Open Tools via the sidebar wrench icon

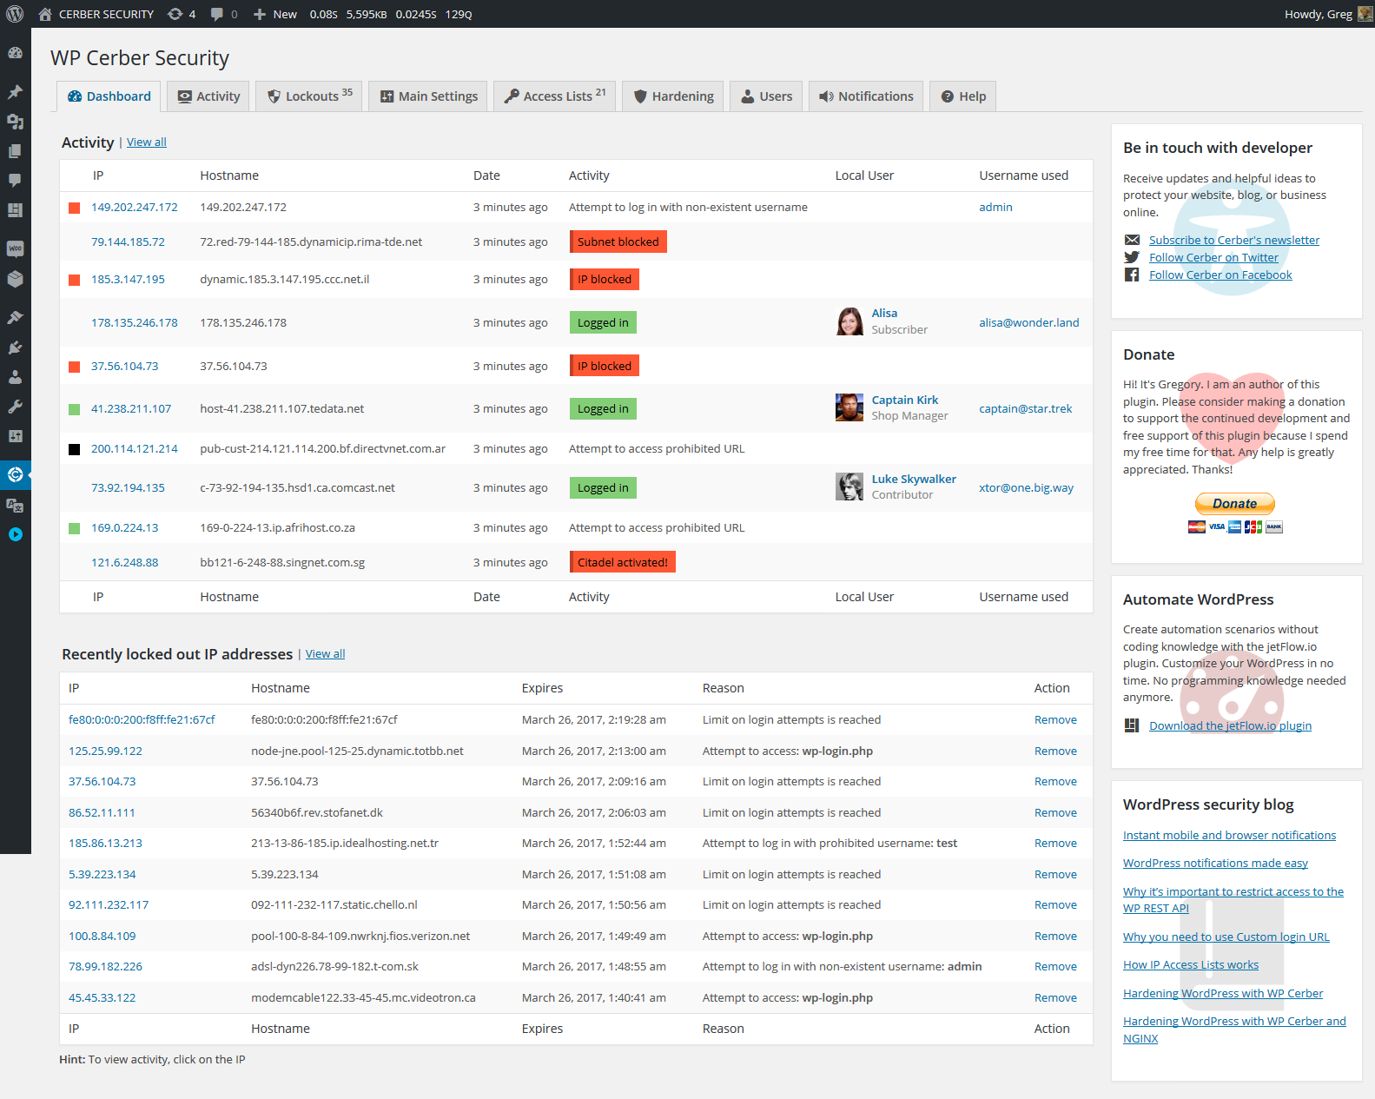tap(15, 407)
